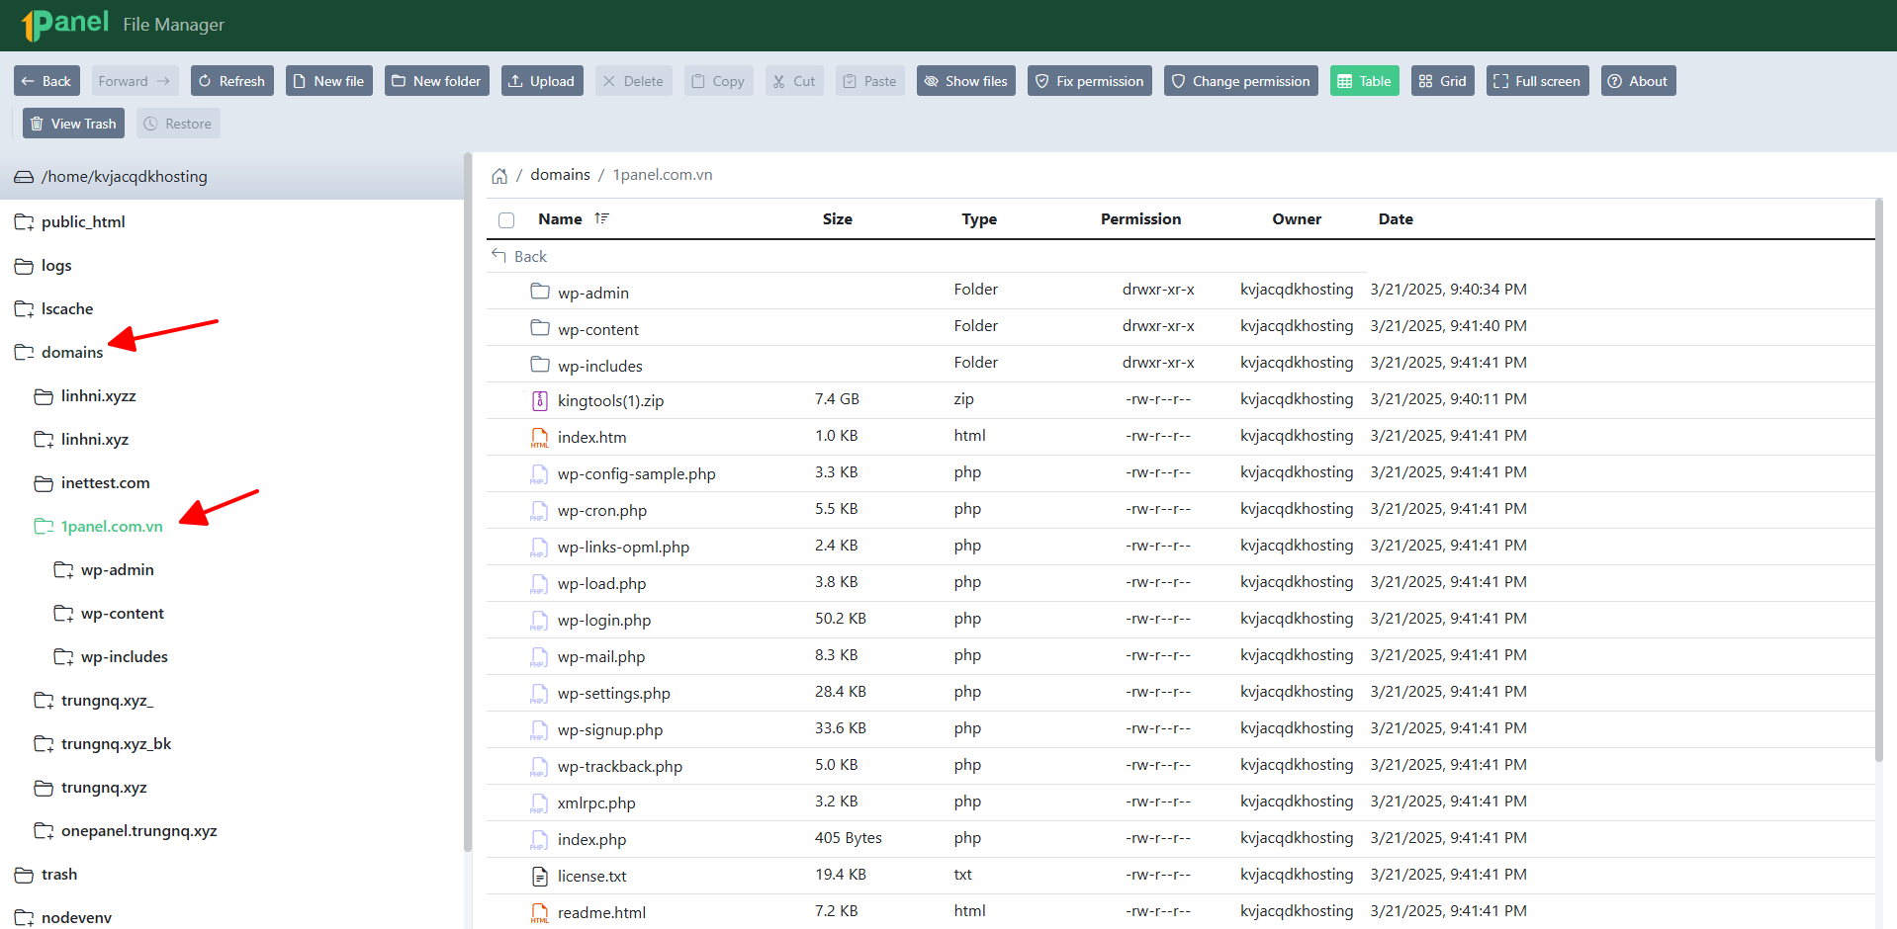
Task: Click the readme.html file icon
Action: 540,912
